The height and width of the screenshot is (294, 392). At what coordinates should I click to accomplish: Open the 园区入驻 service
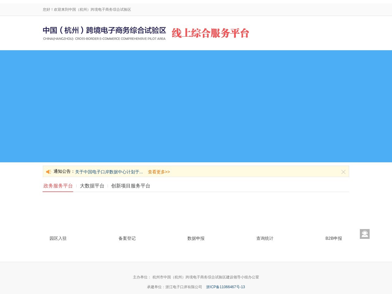[58, 238]
